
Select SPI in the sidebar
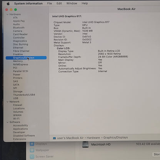(15, 88)
